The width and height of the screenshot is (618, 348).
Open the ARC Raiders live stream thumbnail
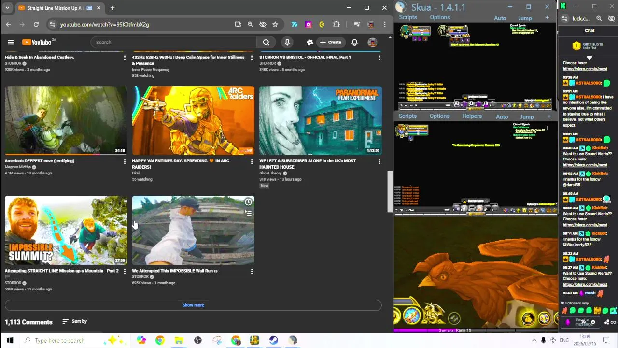[x=193, y=120]
